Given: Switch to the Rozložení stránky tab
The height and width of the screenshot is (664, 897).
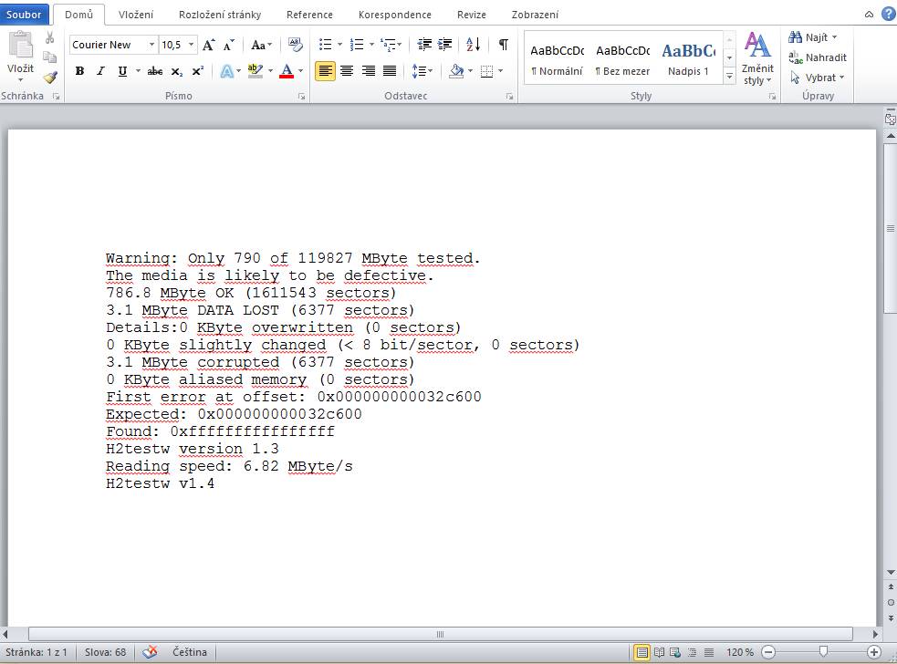Looking at the screenshot, I should (220, 15).
